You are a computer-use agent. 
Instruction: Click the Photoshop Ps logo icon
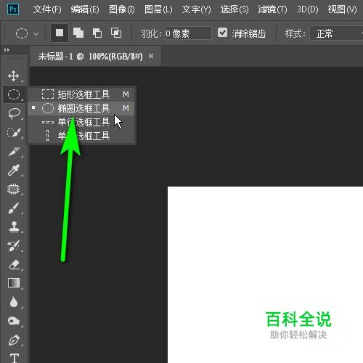tap(13, 9)
